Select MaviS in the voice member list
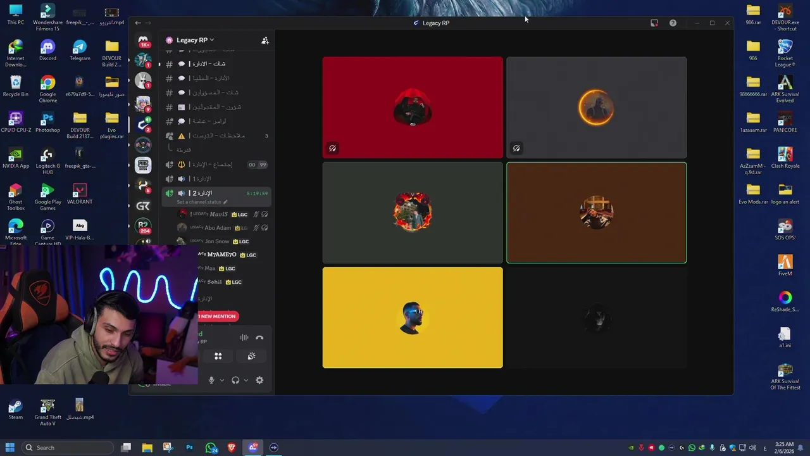Image resolution: width=810 pixels, height=456 pixels. [x=223, y=214]
